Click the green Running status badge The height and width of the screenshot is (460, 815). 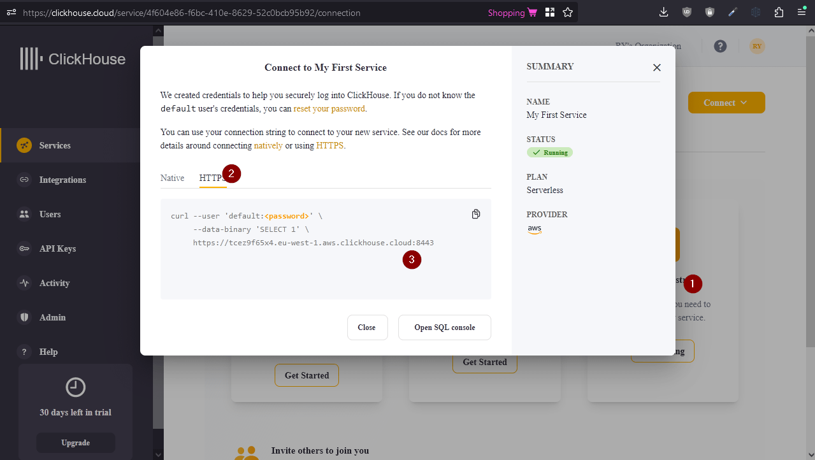(x=550, y=153)
